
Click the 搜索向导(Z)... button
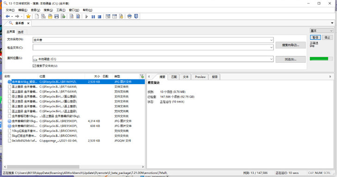(291, 45)
